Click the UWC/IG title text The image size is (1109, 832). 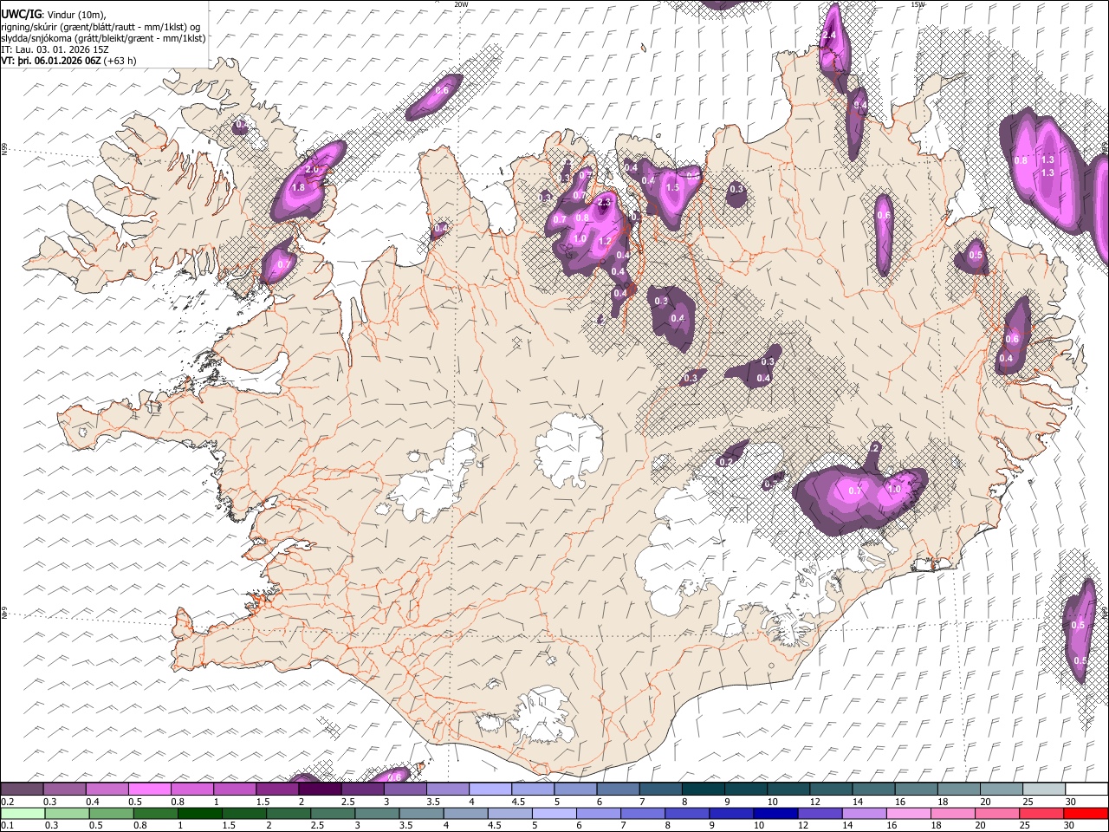point(20,14)
